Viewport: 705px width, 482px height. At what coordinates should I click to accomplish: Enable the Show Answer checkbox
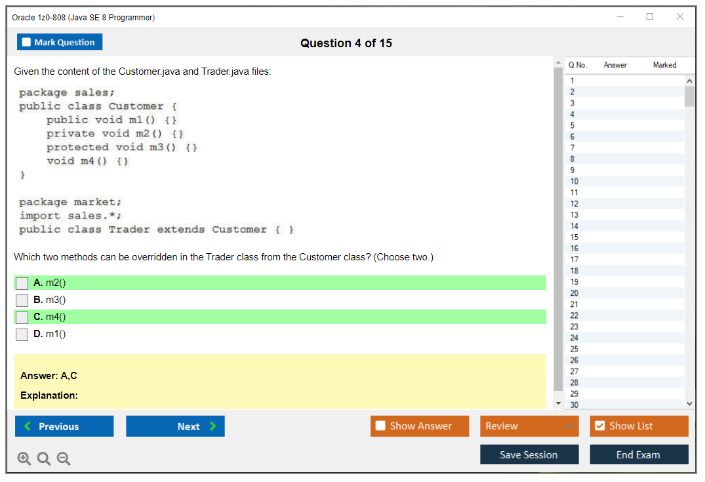point(380,426)
